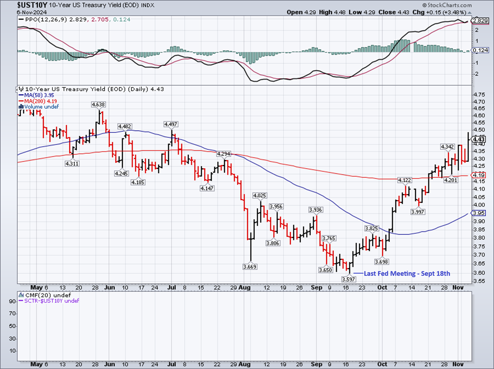This screenshot has height=369, width=494.
Task: Click the CMF(20) area chart legend icon
Action: tap(21, 295)
